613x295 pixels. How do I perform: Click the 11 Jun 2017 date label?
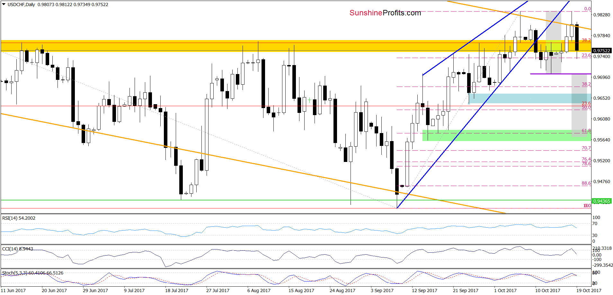point(13,291)
